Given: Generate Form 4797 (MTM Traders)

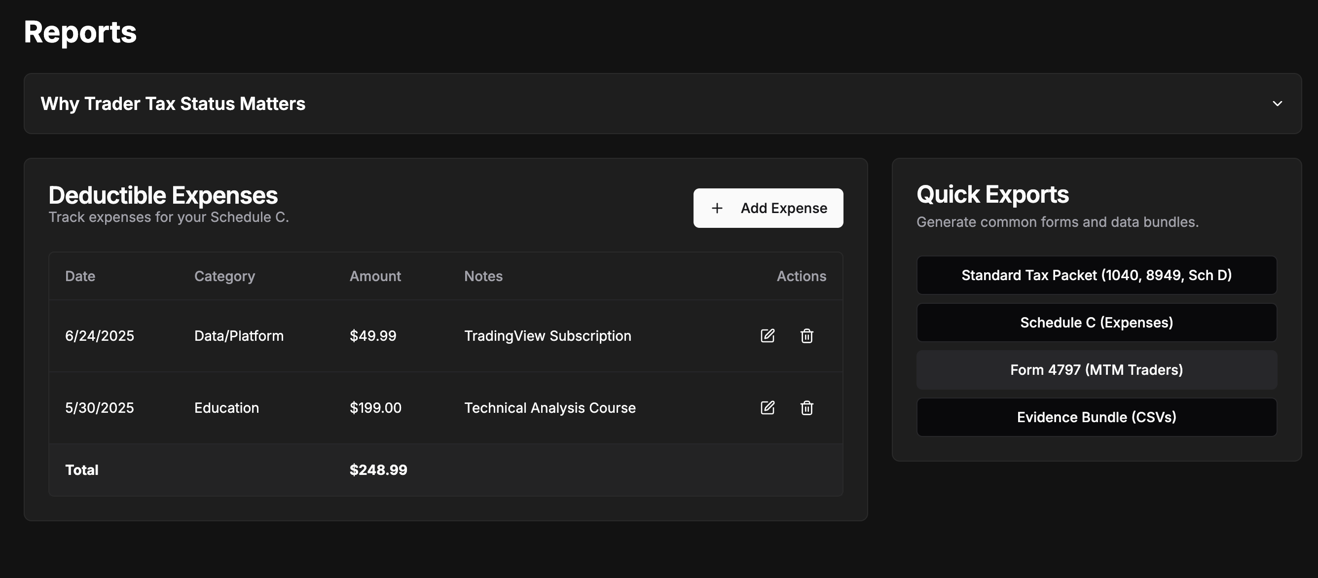Looking at the screenshot, I should [1097, 370].
